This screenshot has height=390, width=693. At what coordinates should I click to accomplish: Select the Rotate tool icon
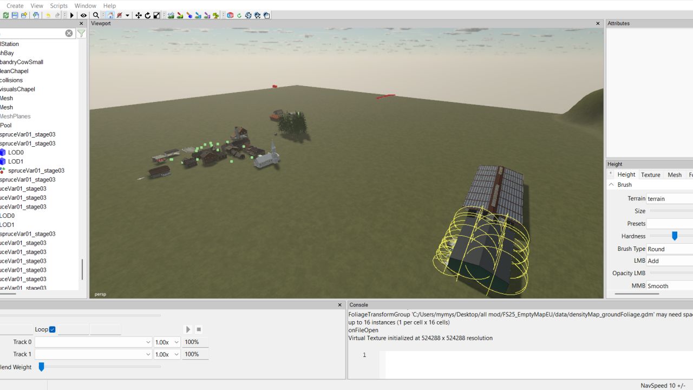click(147, 16)
